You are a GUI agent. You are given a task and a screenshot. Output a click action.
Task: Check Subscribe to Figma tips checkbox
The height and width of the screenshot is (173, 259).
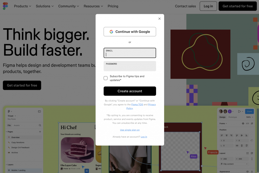(x=105, y=78)
